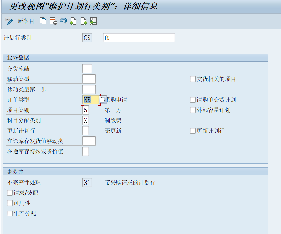This screenshot has height=234, width=281.
Task: Click the CS schedule line category field
Action: (87, 38)
